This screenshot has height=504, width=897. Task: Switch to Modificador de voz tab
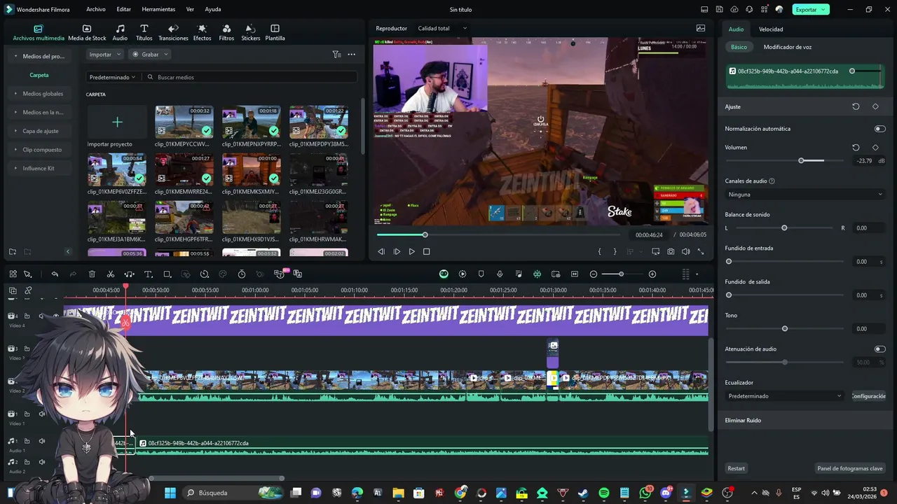tap(788, 47)
